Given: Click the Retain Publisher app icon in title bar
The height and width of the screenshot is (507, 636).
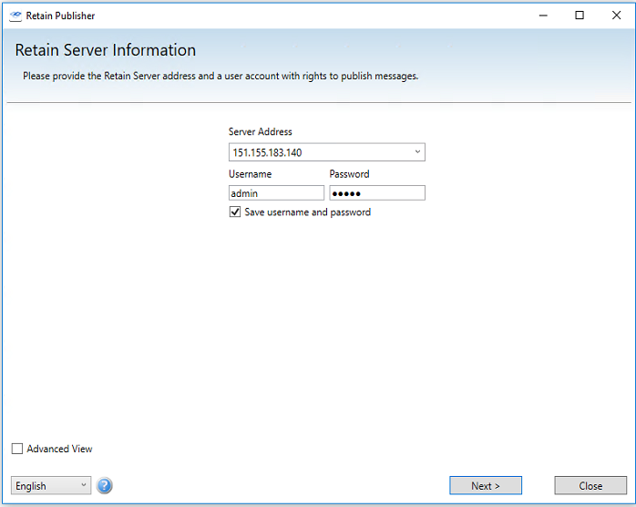Looking at the screenshot, I should [x=15, y=16].
